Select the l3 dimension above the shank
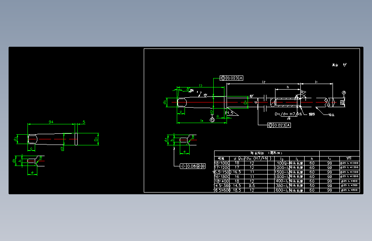Image resolution: width=372 pixels, height=241 pixels. [201, 85]
